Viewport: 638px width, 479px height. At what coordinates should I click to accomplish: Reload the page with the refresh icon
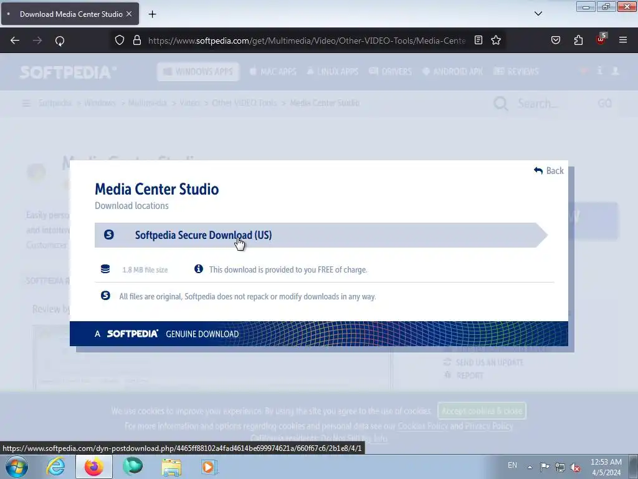pos(60,41)
